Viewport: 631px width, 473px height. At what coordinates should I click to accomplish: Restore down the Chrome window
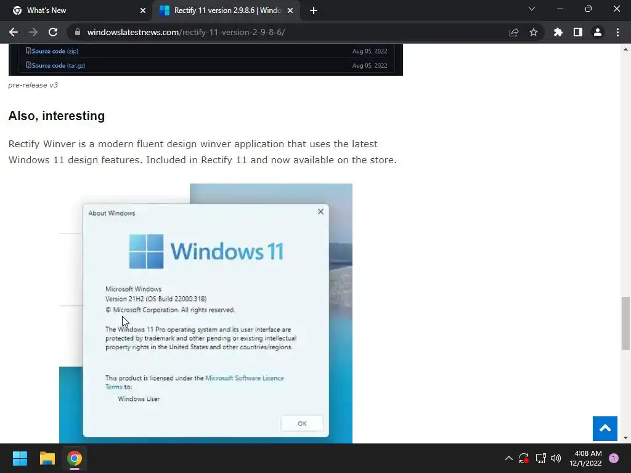click(x=588, y=9)
